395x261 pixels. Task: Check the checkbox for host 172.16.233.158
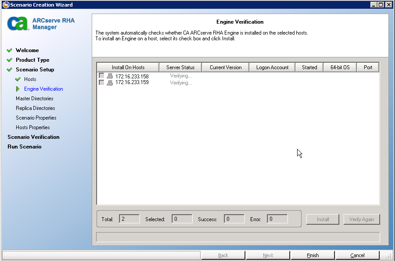tap(101, 75)
